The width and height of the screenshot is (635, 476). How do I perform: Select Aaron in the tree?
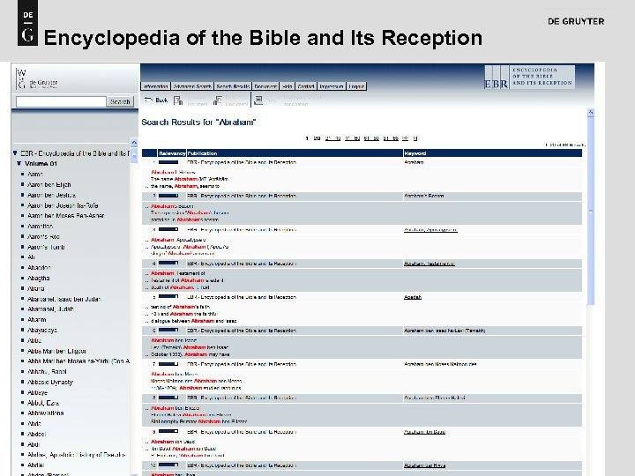coord(34,174)
